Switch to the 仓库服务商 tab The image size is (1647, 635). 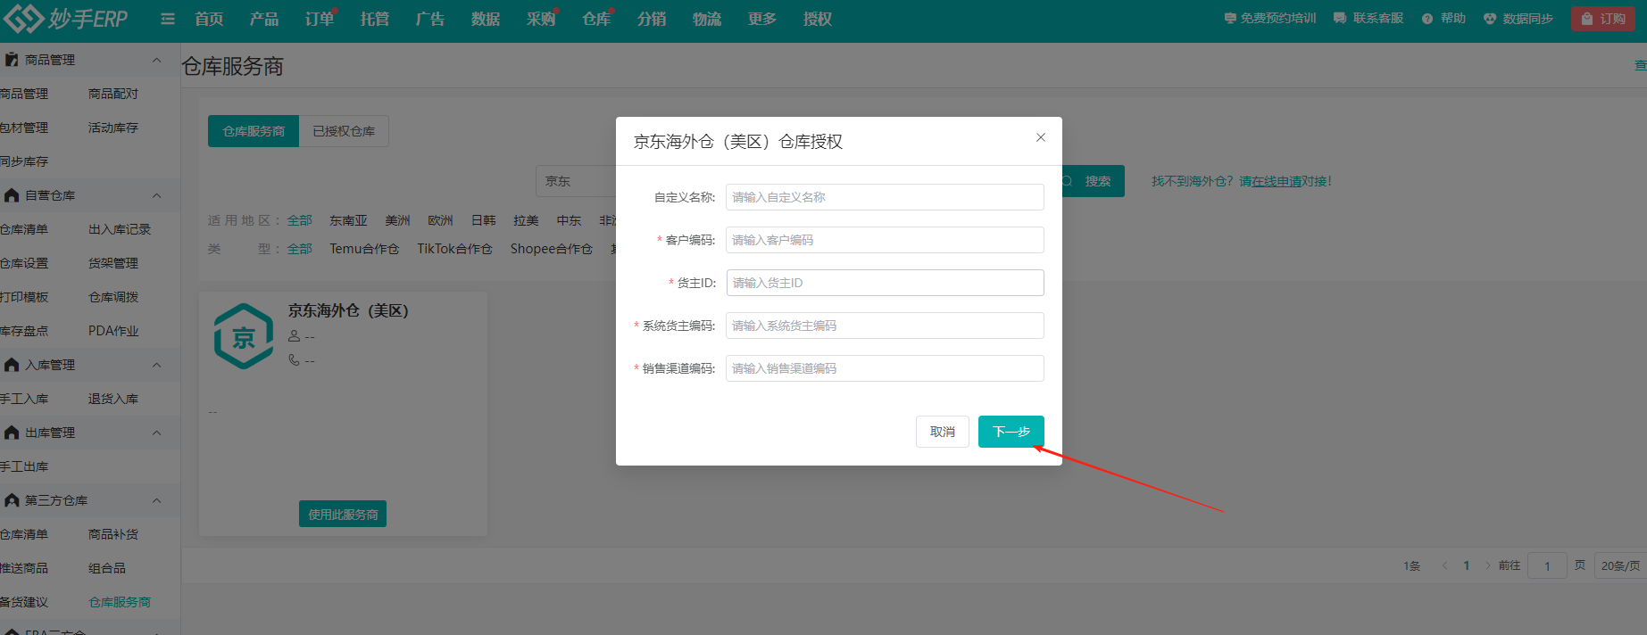[x=254, y=131]
